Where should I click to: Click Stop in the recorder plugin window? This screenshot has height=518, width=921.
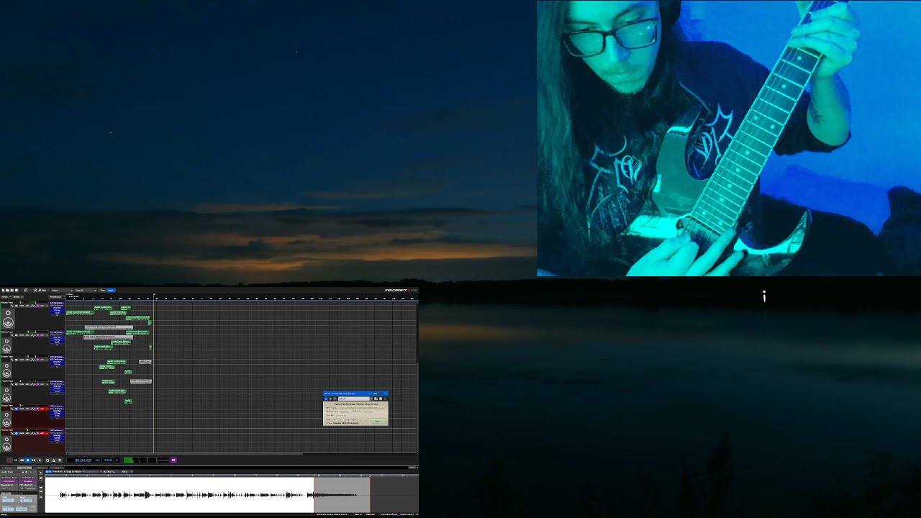[378, 422]
